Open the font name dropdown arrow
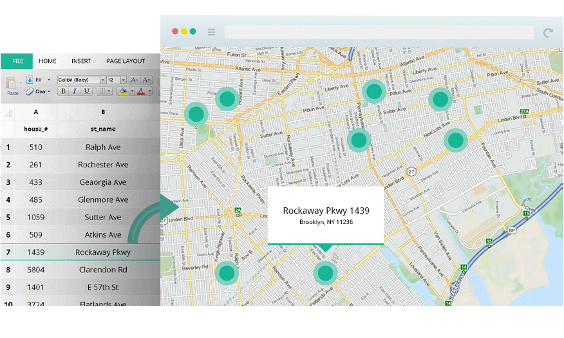The width and height of the screenshot is (564, 338). point(103,80)
